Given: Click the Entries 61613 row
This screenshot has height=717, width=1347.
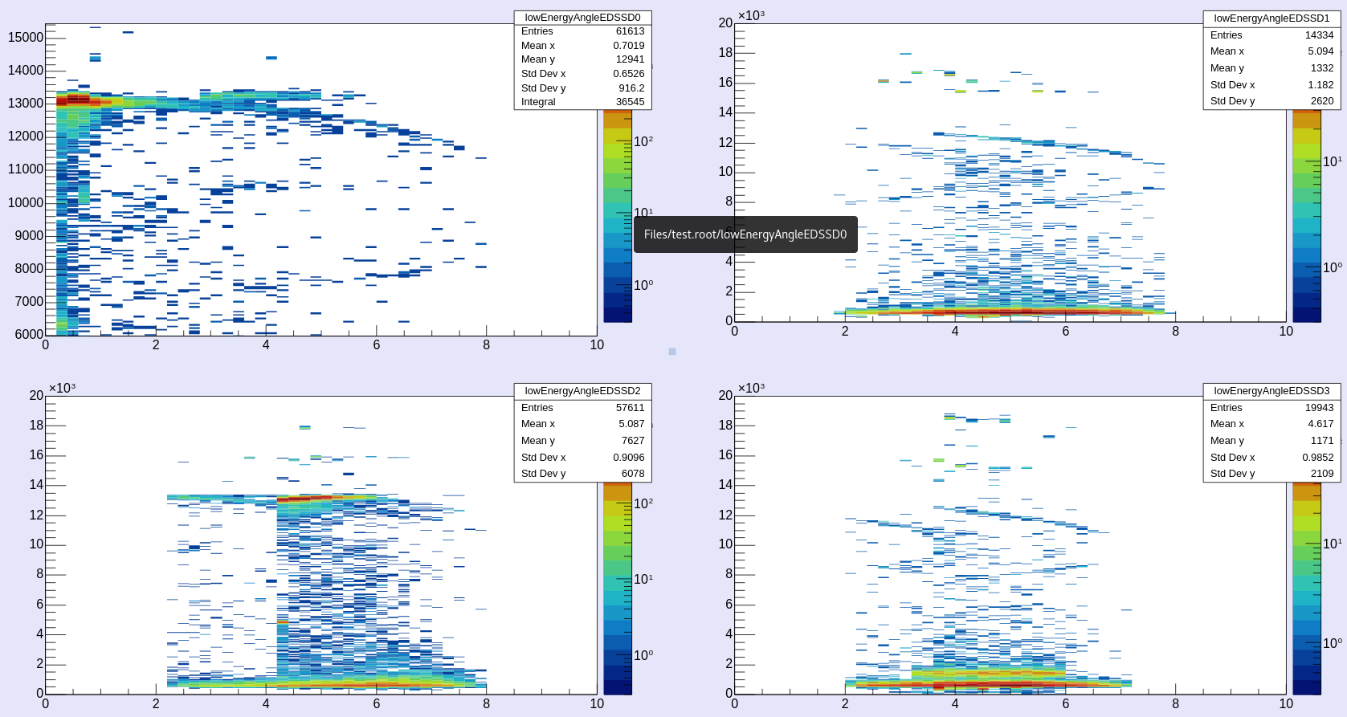Looking at the screenshot, I should (x=582, y=31).
